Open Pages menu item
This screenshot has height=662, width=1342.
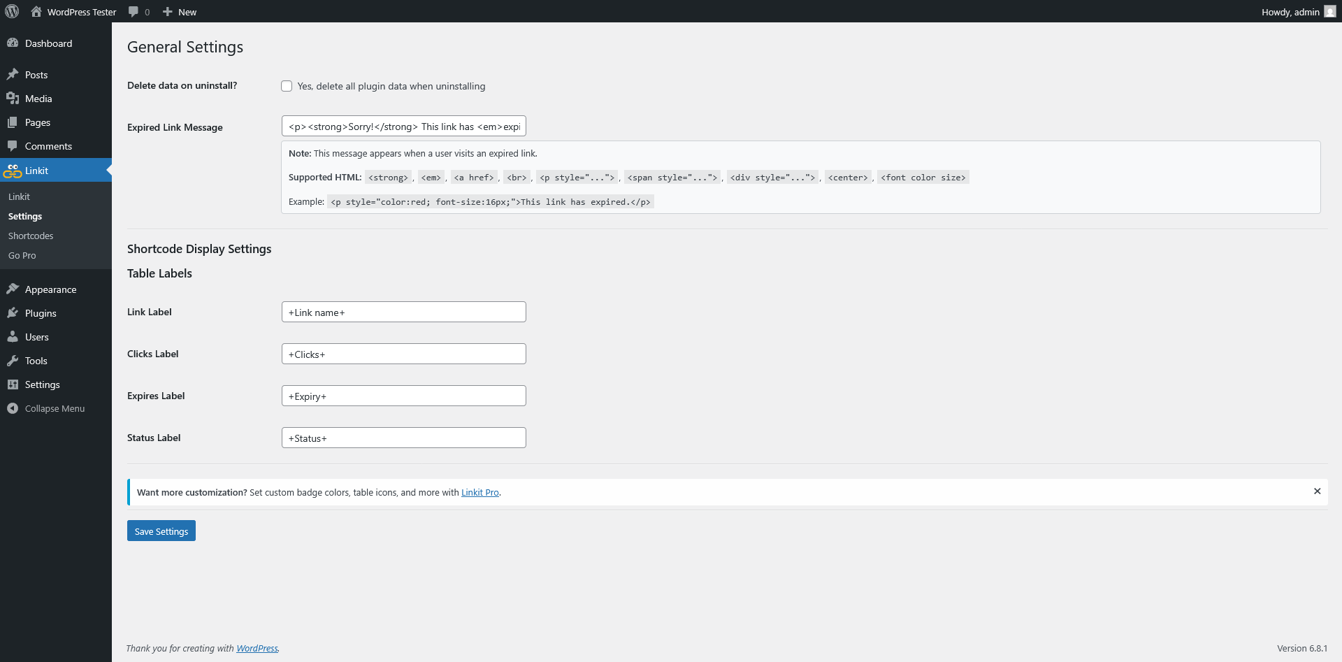point(56,122)
